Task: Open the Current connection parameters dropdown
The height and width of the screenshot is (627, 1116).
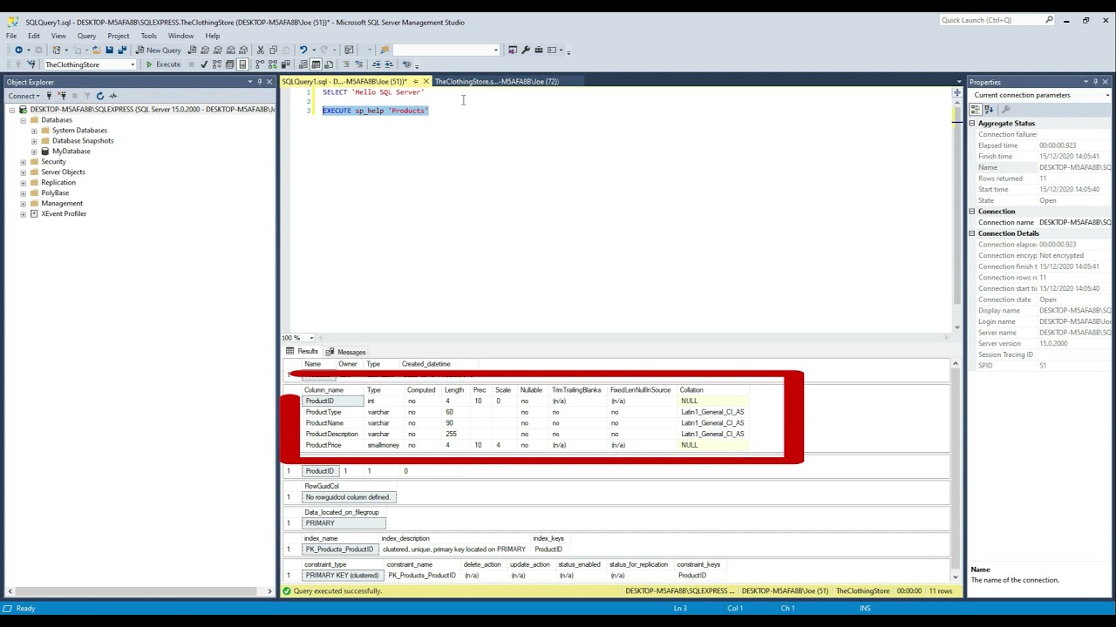Action: (x=1106, y=95)
